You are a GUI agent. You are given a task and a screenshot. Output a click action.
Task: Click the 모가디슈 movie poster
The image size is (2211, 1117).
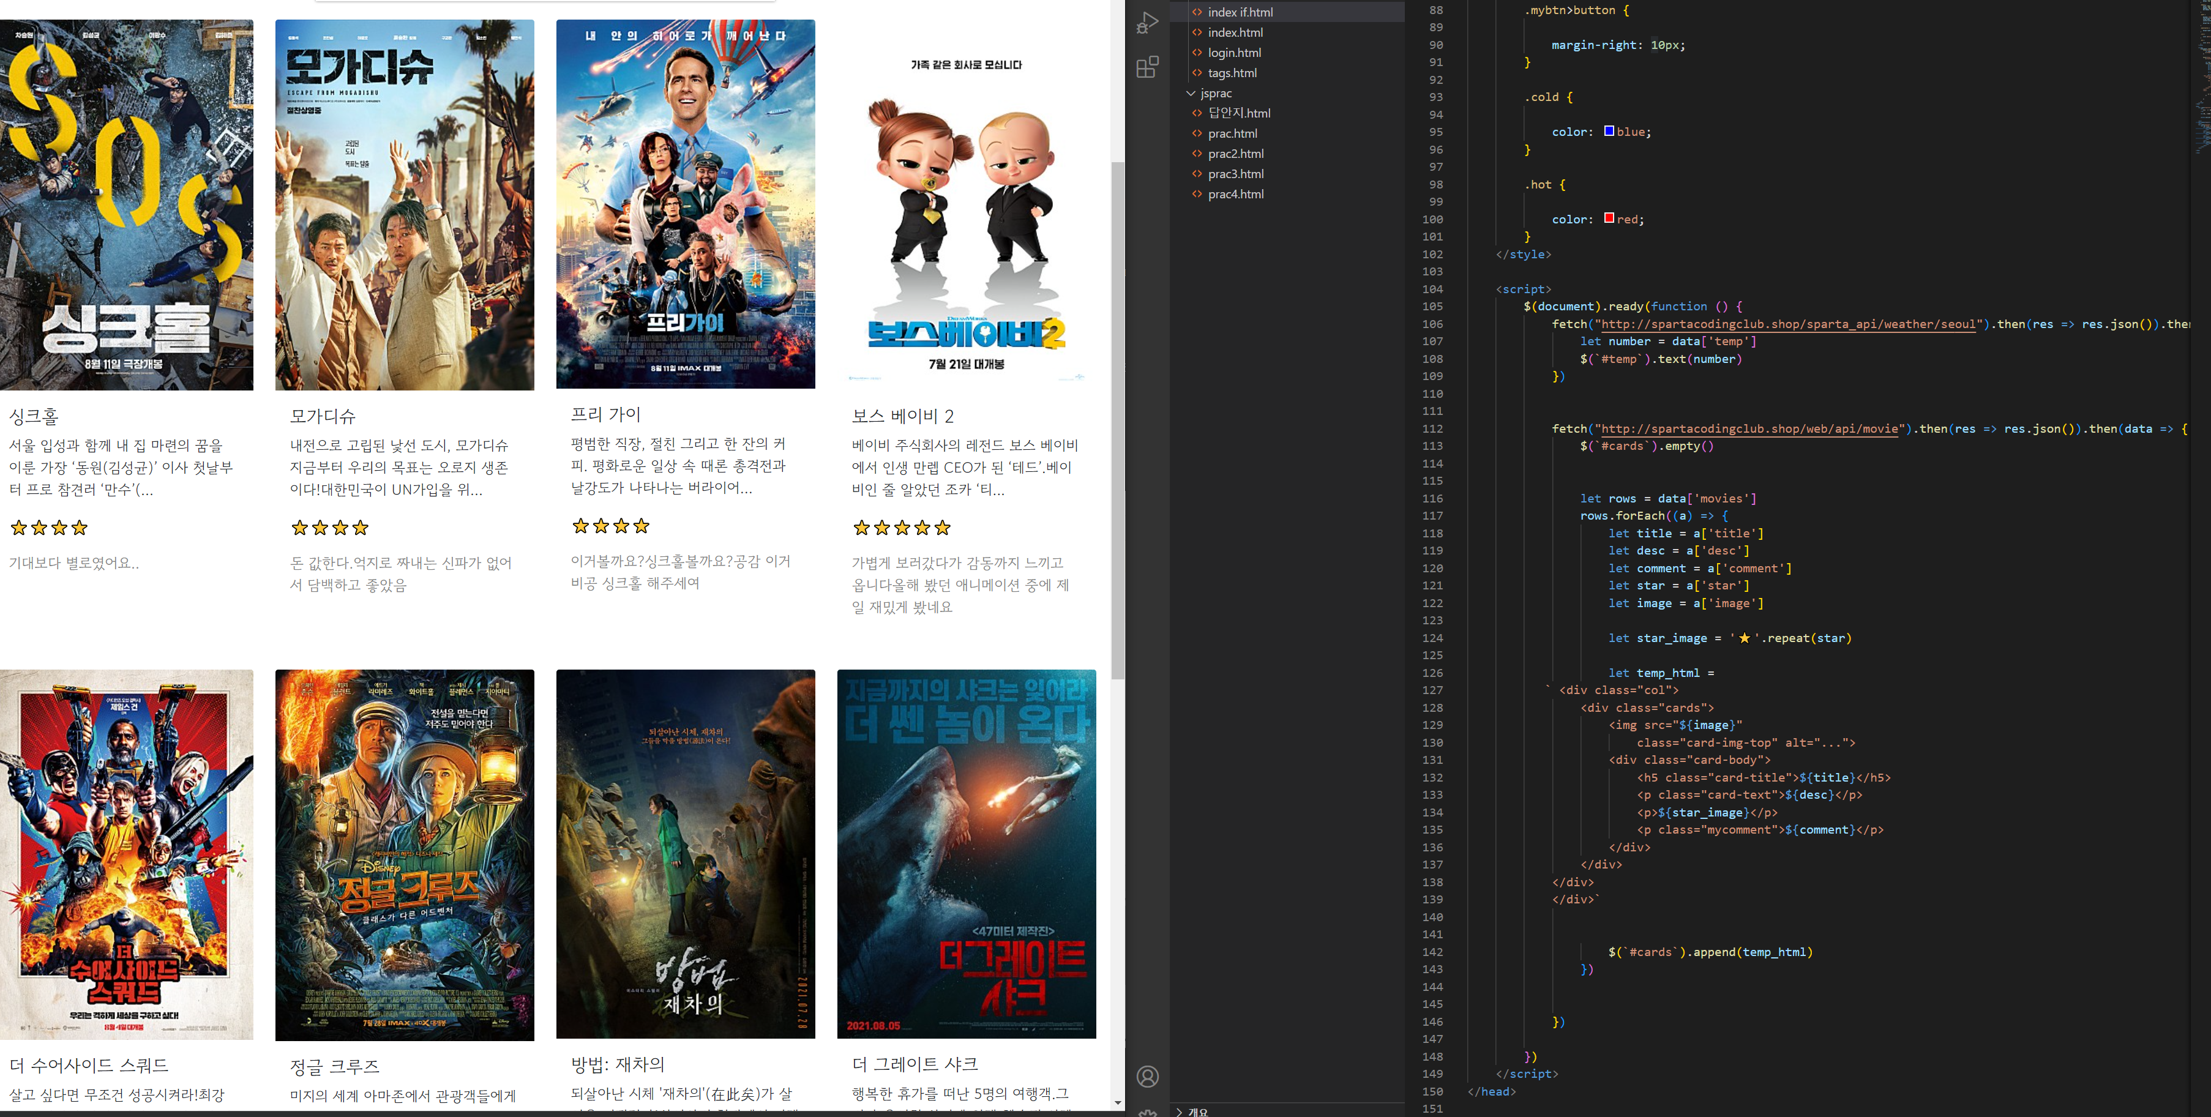(x=404, y=205)
